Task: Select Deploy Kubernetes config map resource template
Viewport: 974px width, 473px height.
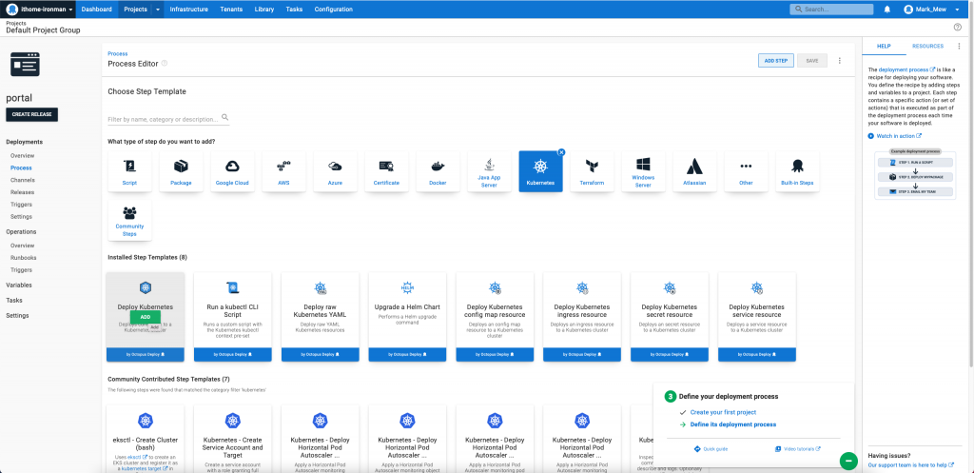Action: click(495, 316)
